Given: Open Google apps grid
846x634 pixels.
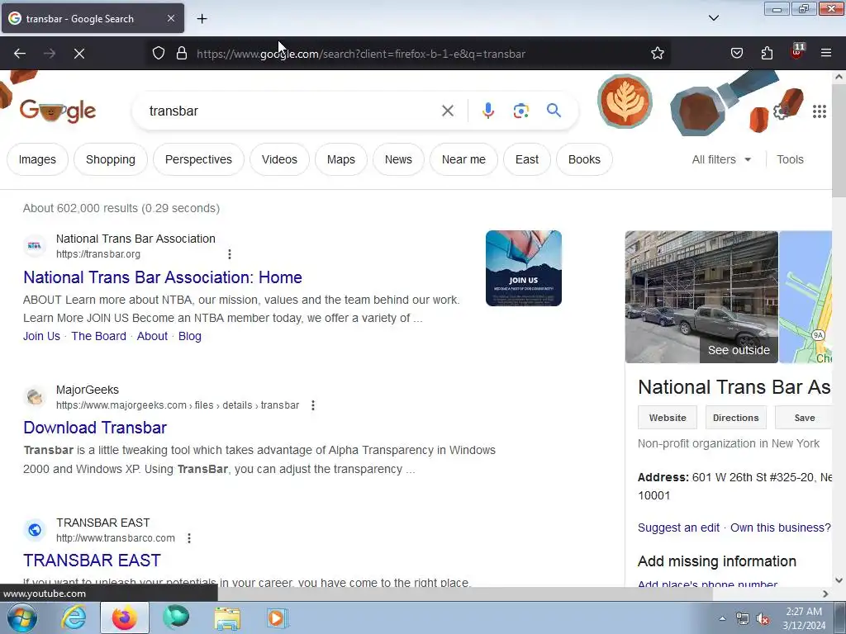Looking at the screenshot, I should pyautogui.click(x=819, y=111).
